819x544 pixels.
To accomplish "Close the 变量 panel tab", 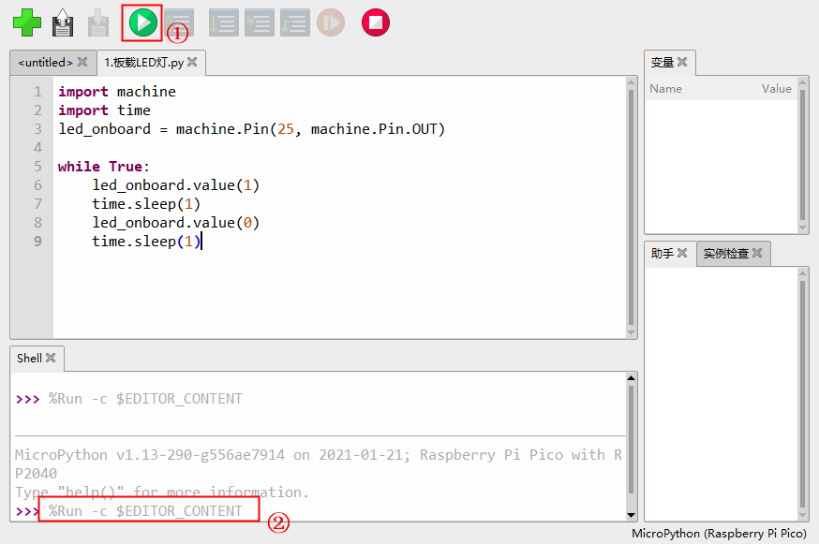I will pos(682,63).
